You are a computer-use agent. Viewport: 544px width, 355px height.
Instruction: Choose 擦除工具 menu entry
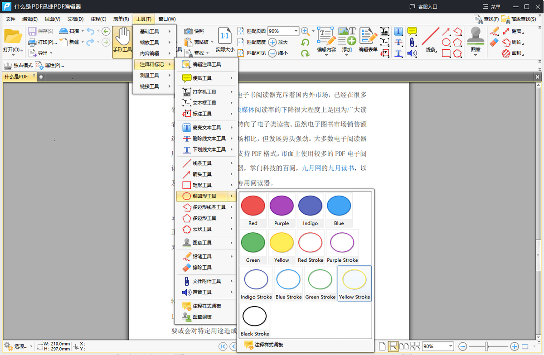[x=207, y=268]
